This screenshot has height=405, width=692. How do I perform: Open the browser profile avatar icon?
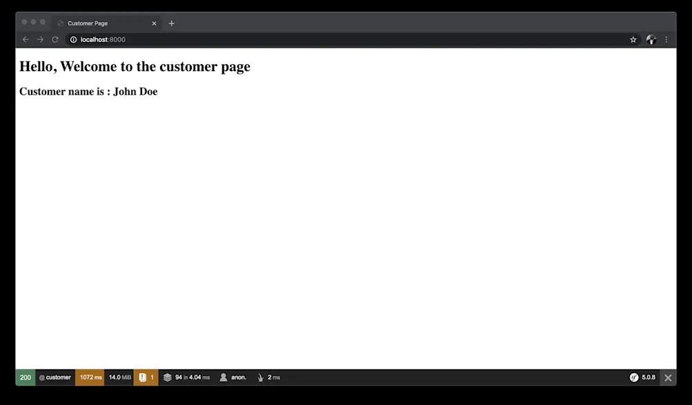click(651, 39)
